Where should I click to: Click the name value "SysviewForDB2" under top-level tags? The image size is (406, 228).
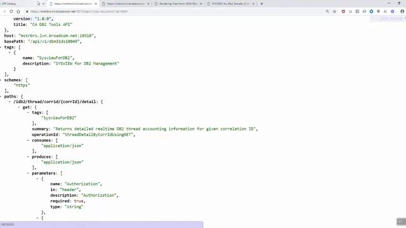pos(55,58)
